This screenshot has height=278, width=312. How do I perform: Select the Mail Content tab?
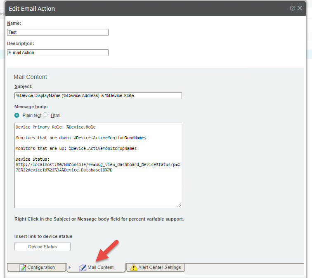pos(96,267)
